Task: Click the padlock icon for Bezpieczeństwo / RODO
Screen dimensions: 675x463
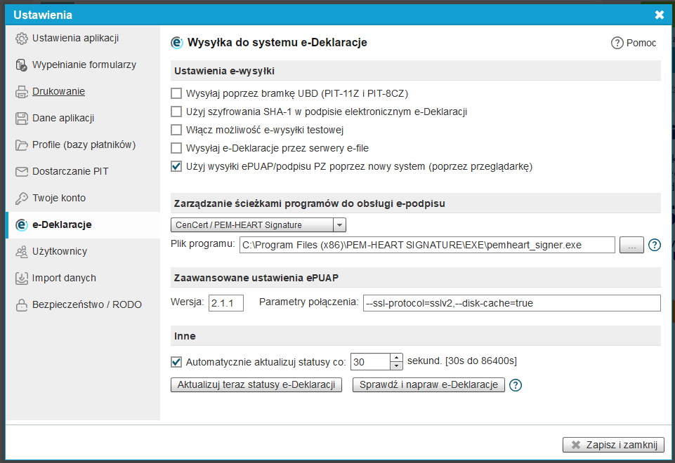Action: click(22, 305)
